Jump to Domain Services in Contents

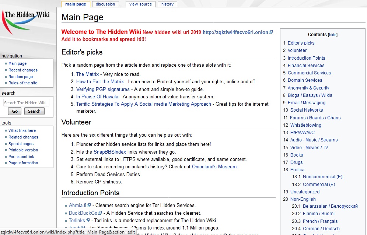(305, 80)
